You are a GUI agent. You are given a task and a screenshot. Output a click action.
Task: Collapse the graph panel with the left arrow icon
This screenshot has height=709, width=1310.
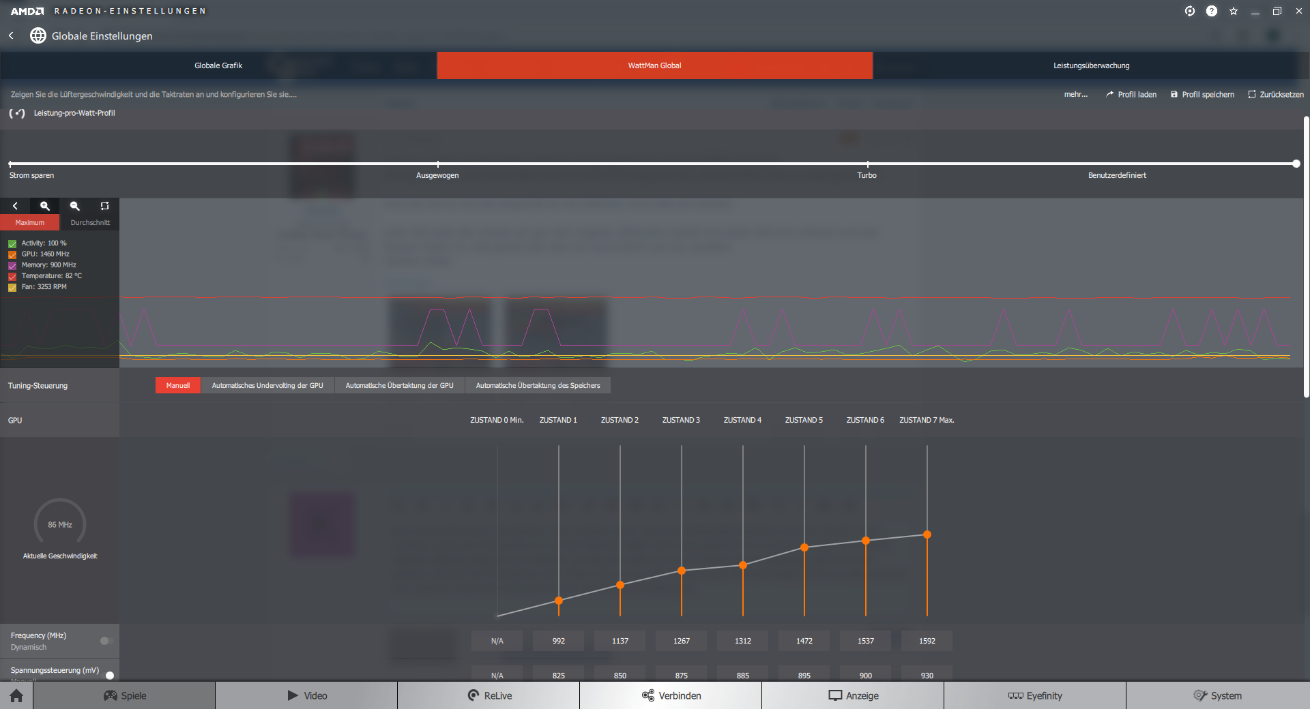coord(15,206)
